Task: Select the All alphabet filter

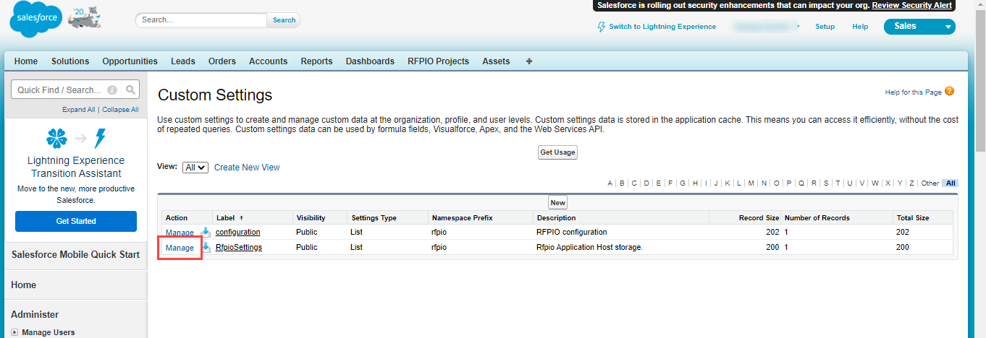Action: click(x=951, y=183)
